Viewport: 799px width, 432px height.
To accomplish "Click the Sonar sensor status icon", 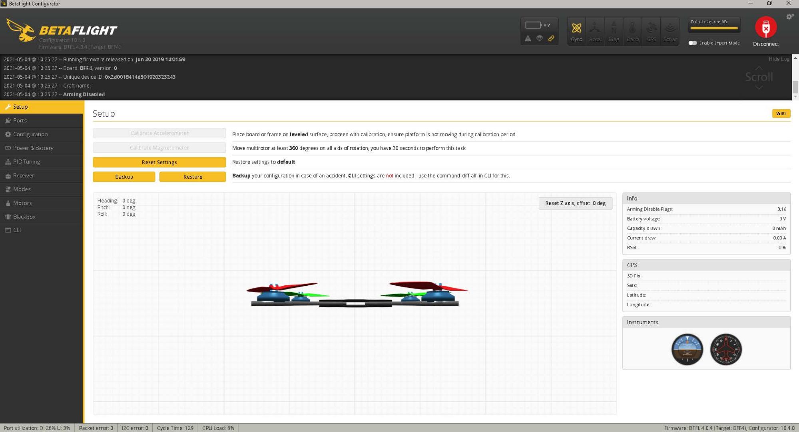I will pos(670,31).
